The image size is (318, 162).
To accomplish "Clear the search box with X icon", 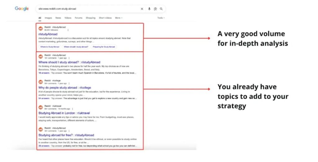I will click(x=142, y=9).
